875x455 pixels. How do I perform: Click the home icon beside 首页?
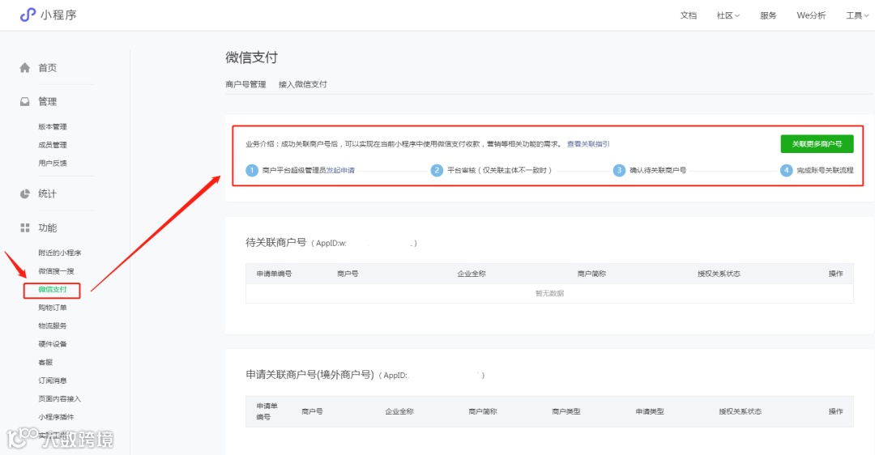(x=24, y=68)
